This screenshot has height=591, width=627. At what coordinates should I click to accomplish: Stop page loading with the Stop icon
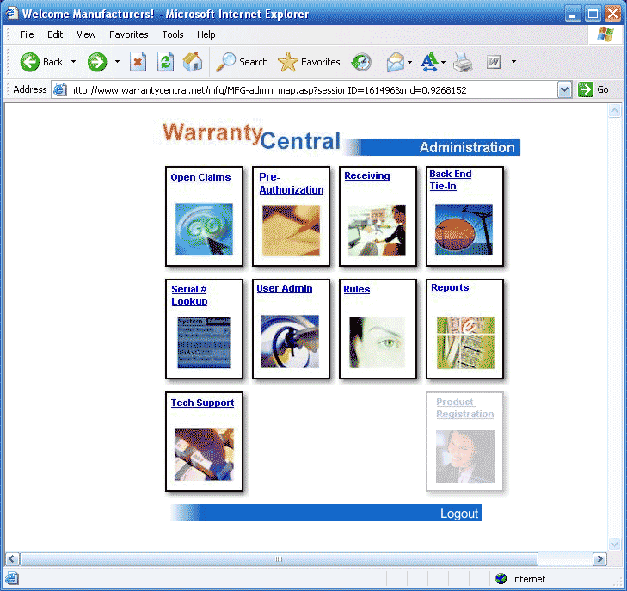pyautogui.click(x=138, y=62)
